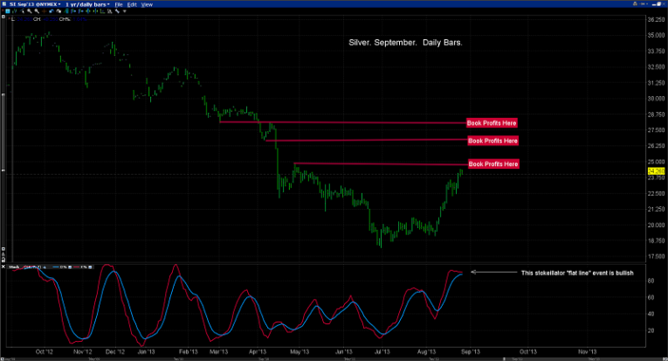Image resolution: width=668 pixels, height=361 pixels.
Task: Close the stochastic indicator panel with X
Action: click(3, 266)
